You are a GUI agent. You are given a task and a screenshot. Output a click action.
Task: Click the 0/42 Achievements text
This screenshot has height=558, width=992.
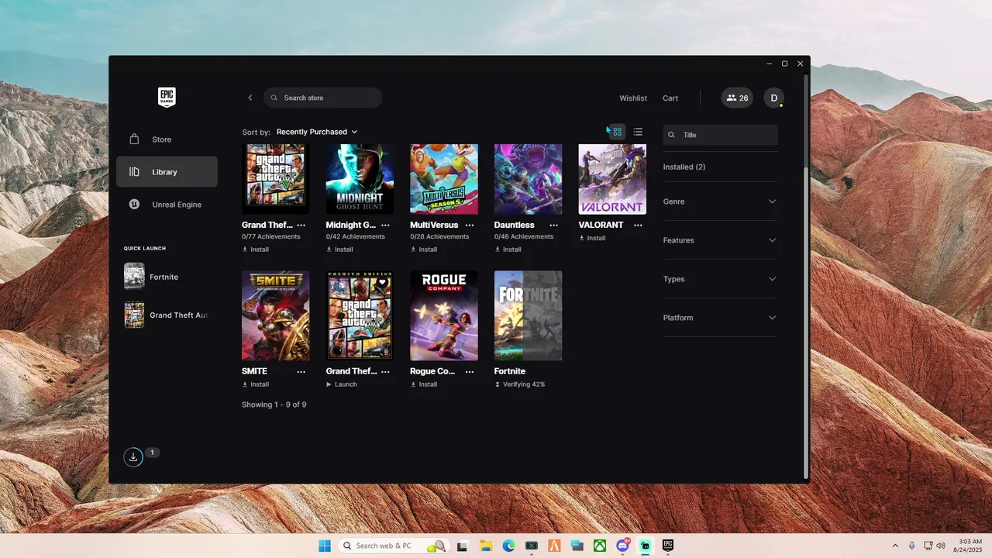pyautogui.click(x=356, y=237)
